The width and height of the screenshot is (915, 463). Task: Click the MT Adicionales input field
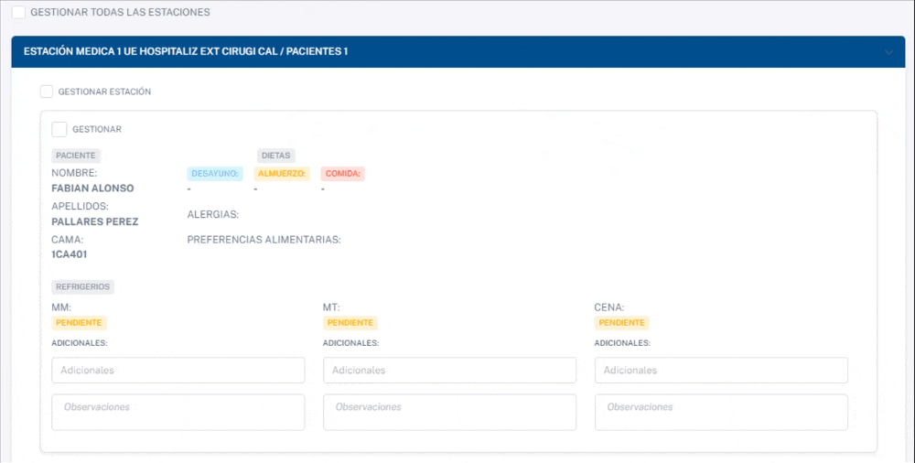point(449,371)
